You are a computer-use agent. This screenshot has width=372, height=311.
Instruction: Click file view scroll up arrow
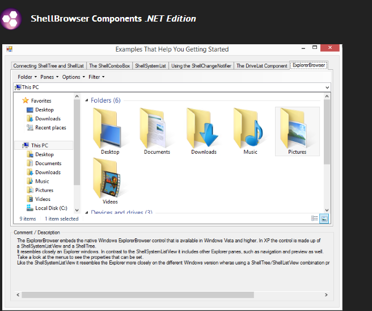[327, 96]
